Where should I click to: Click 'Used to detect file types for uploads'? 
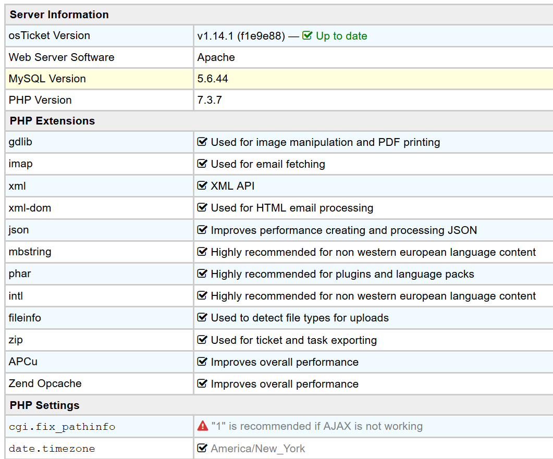pyautogui.click(x=300, y=318)
